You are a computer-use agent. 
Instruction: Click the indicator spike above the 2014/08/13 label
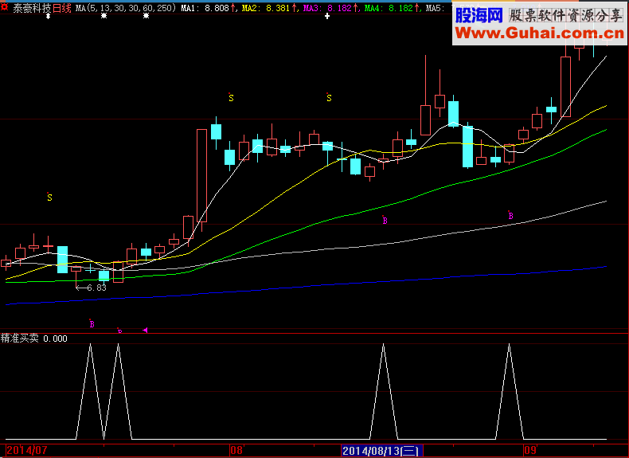tap(384, 391)
